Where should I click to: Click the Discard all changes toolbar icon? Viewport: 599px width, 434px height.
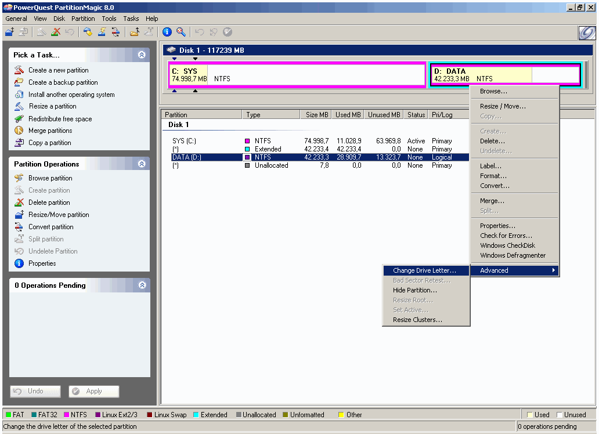click(x=214, y=32)
